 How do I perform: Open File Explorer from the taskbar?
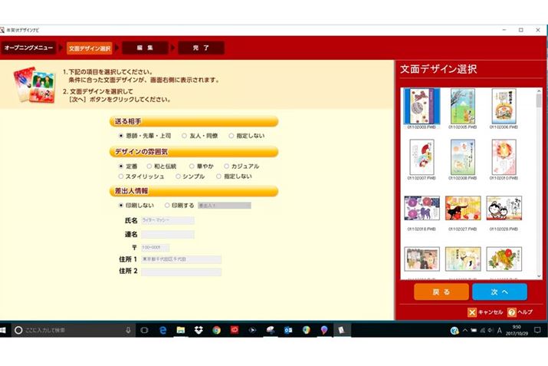[x=181, y=330]
